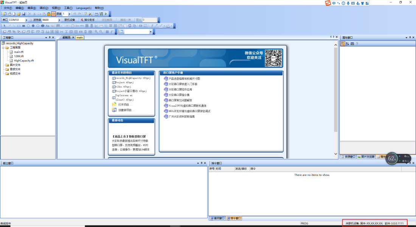
Task: Click the lock icon in toolbar
Action: coord(49,14)
